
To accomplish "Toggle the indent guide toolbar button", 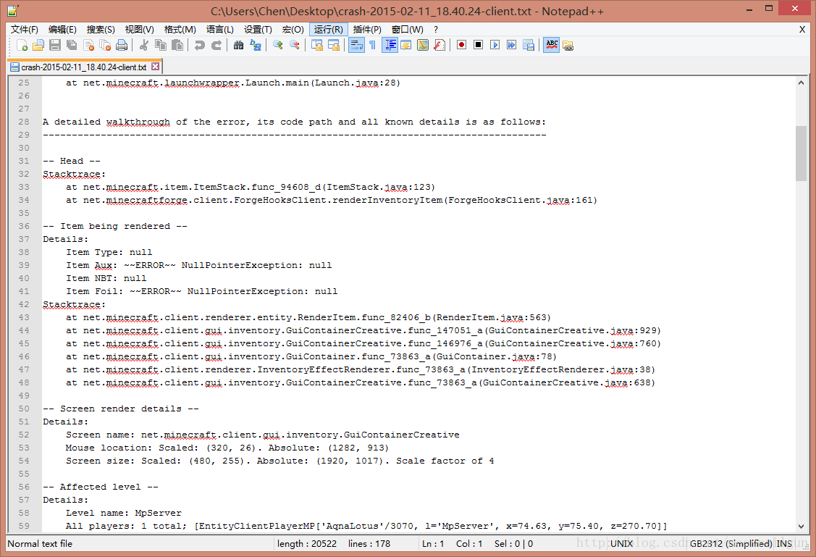I will coord(390,46).
